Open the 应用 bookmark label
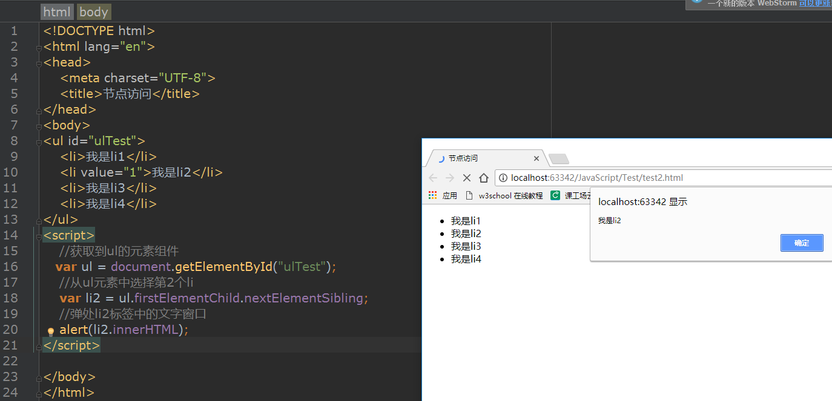The height and width of the screenshot is (401, 832). (450, 195)
